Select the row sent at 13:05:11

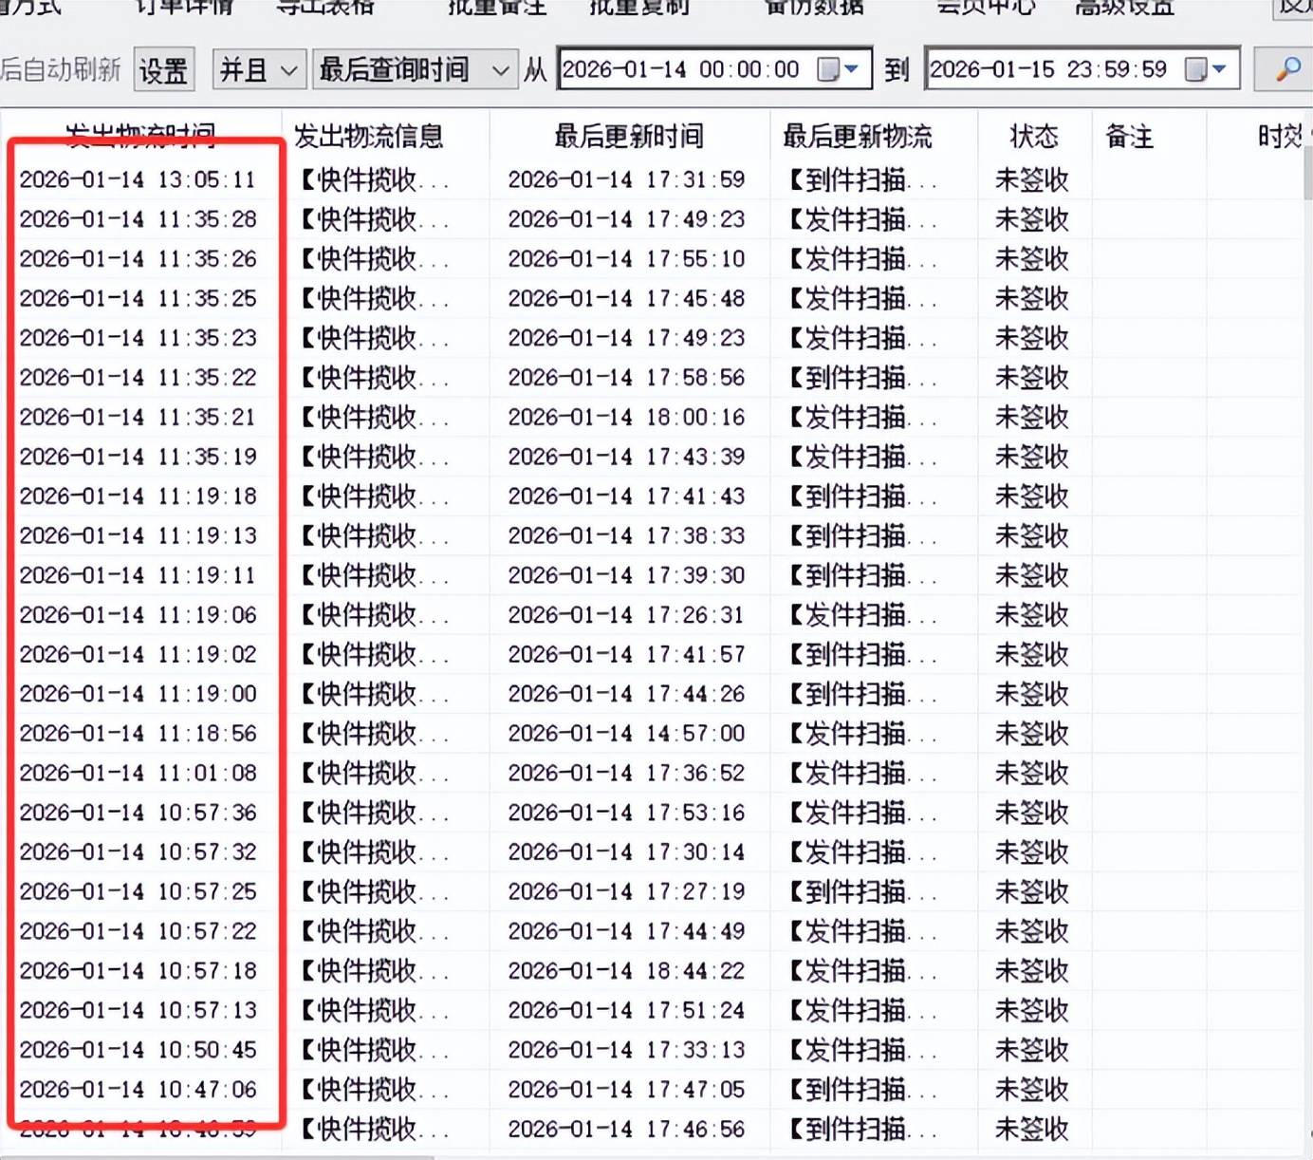(138, 179)
